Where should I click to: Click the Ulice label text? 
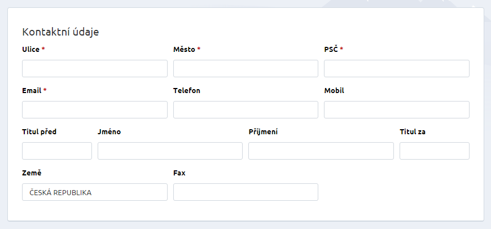click(31, 49)
